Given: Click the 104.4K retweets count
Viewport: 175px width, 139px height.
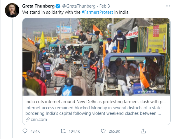Looking at the screenshot, I should click(x=74, y=131).
